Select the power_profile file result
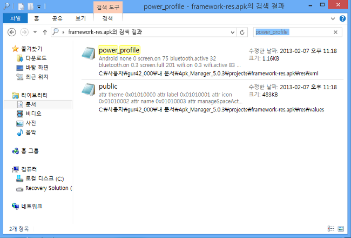The height and width of the screenshot is (238, 351). (x=212, y=61)
